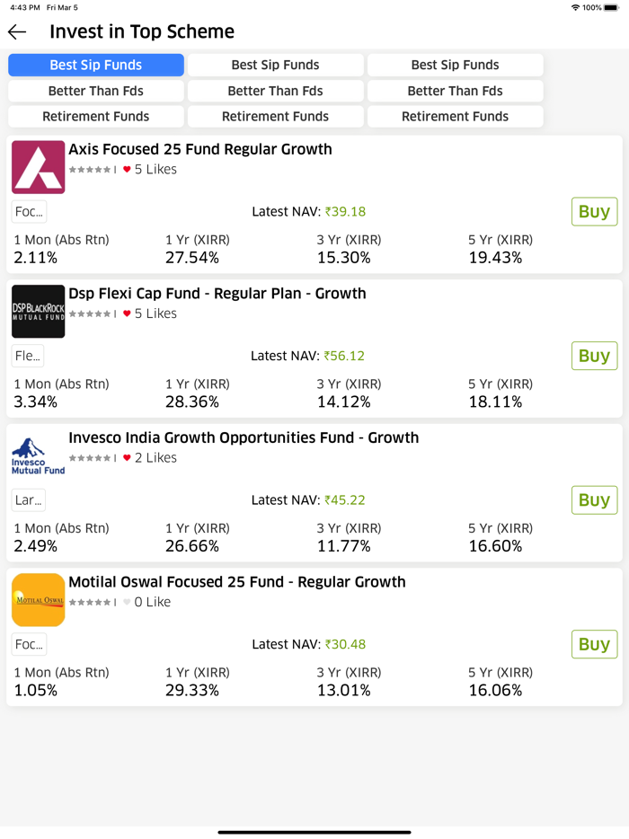Viewport: 629px width, 839px height.
Task: Open the rightmost Retirement Funds tab
Action: pyautogui.click(x=455, y=117)
